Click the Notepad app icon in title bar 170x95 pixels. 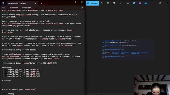[3, 3]
